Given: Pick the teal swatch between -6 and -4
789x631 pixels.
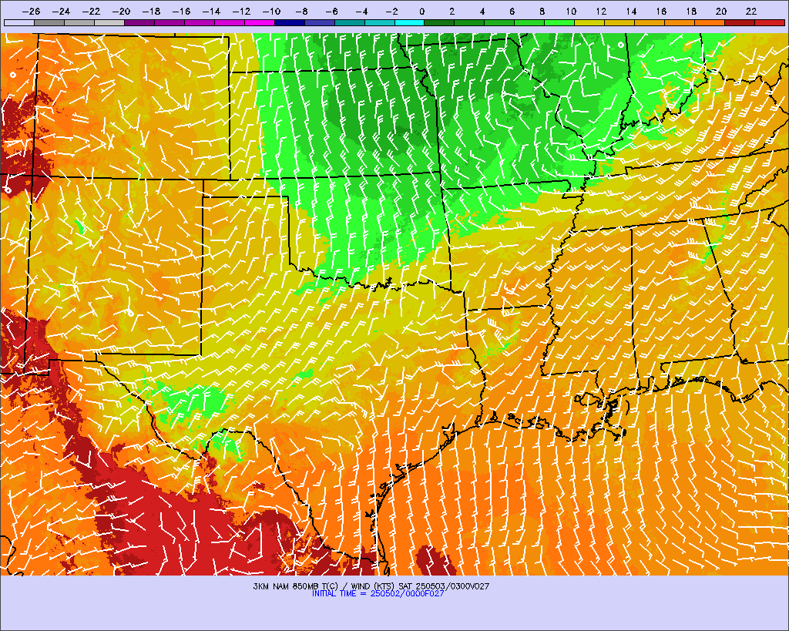Looking at the screenshot, I should tap(349, 22).
